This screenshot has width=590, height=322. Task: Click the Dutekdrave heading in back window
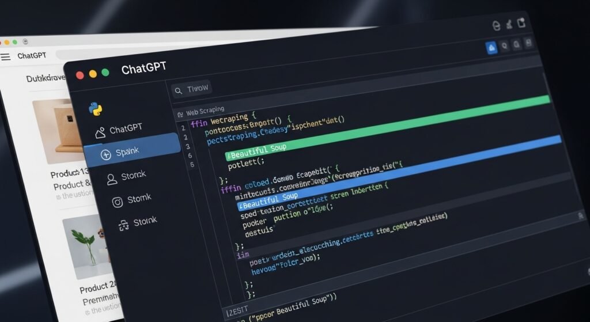[45, 78]
